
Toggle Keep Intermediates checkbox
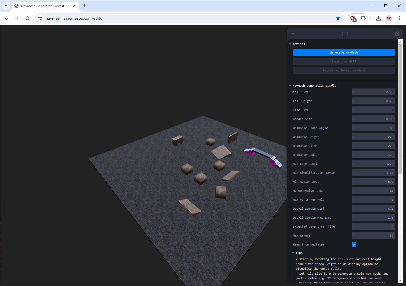click(354, 244)
